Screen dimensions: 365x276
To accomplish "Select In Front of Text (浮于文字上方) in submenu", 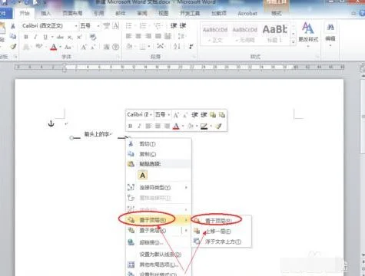I will [x=222, y=242].
